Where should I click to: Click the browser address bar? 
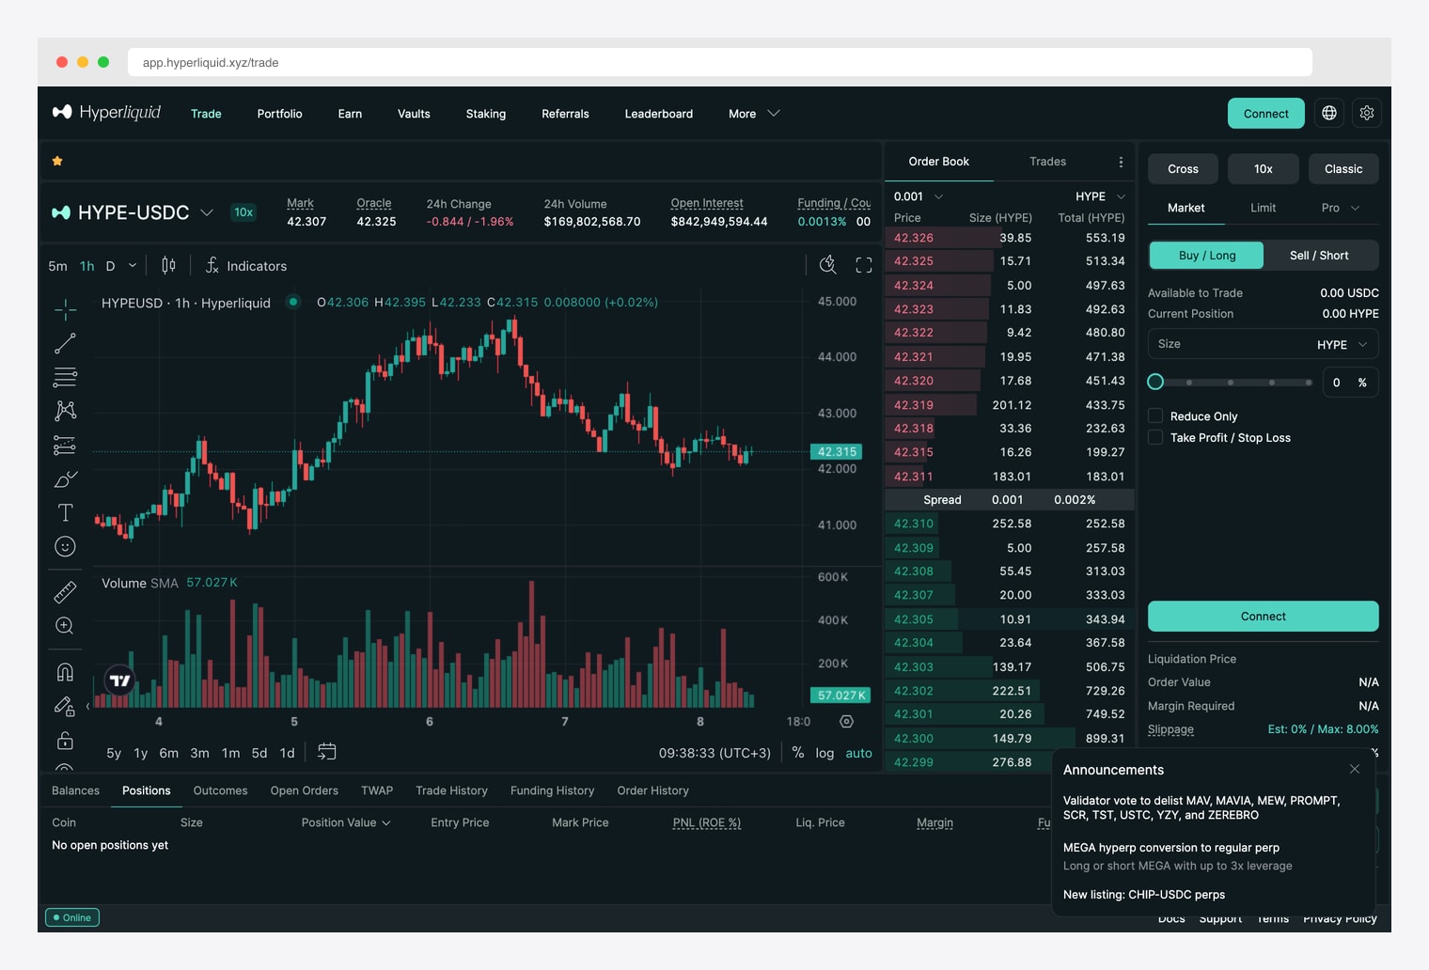(720, 62)
